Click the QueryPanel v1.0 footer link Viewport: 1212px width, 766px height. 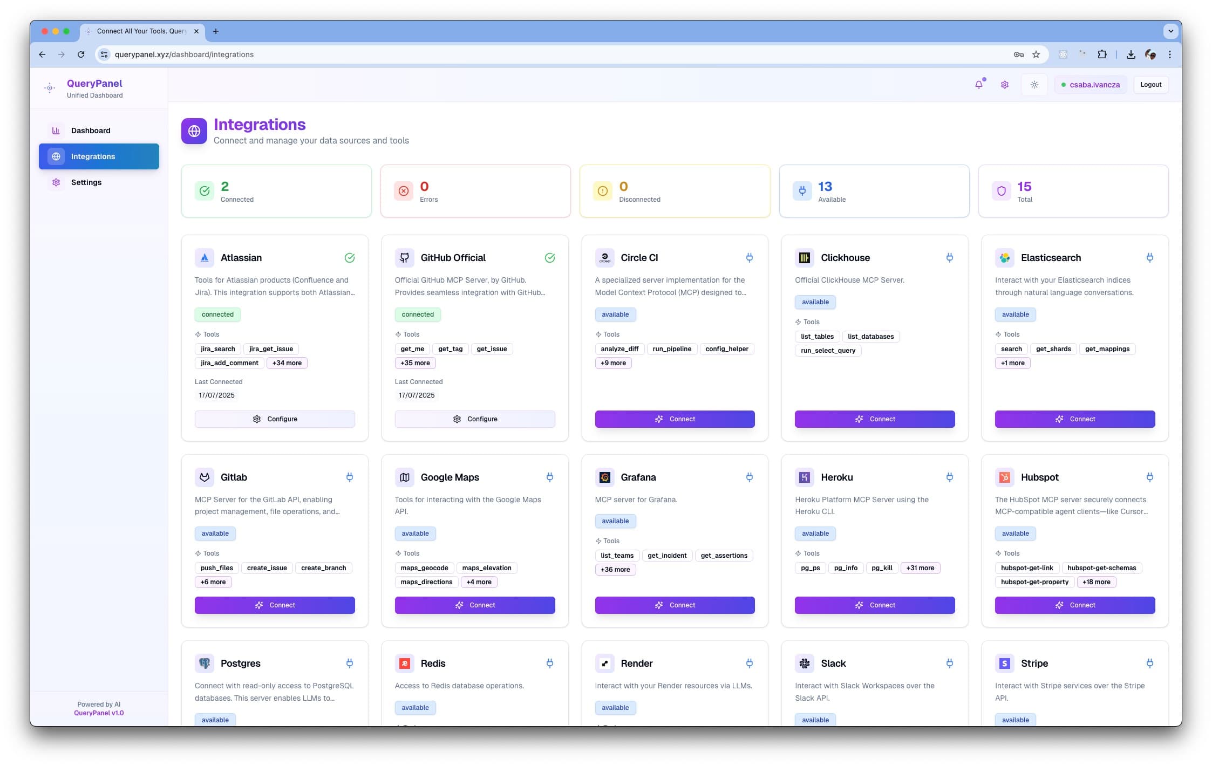(x=99, y=713)
